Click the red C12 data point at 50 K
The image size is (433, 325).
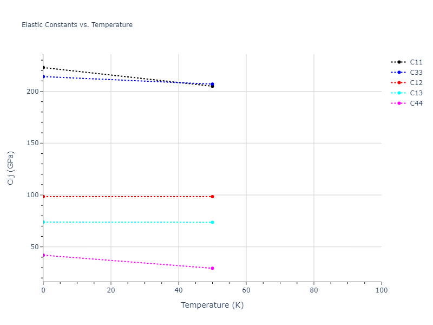tap(212, 197)
